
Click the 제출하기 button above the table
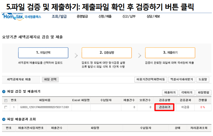[170, 93]
